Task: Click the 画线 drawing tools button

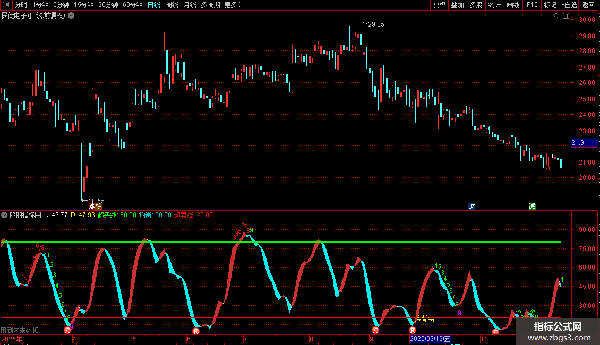Action: [513, 5]
